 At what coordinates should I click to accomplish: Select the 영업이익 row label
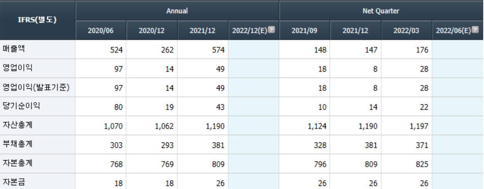17,68
